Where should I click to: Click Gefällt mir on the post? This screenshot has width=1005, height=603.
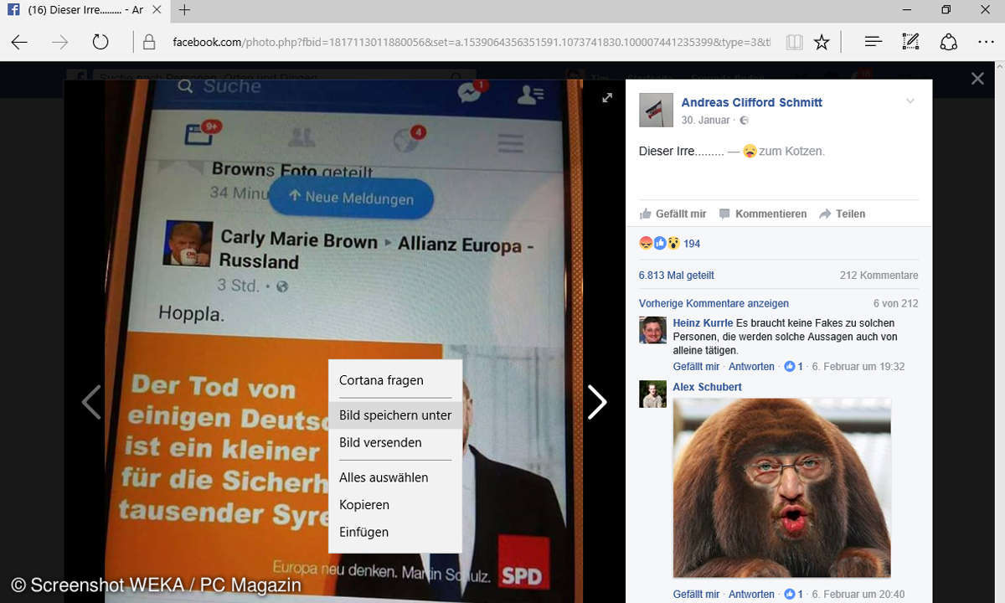[x=673, y=214]
